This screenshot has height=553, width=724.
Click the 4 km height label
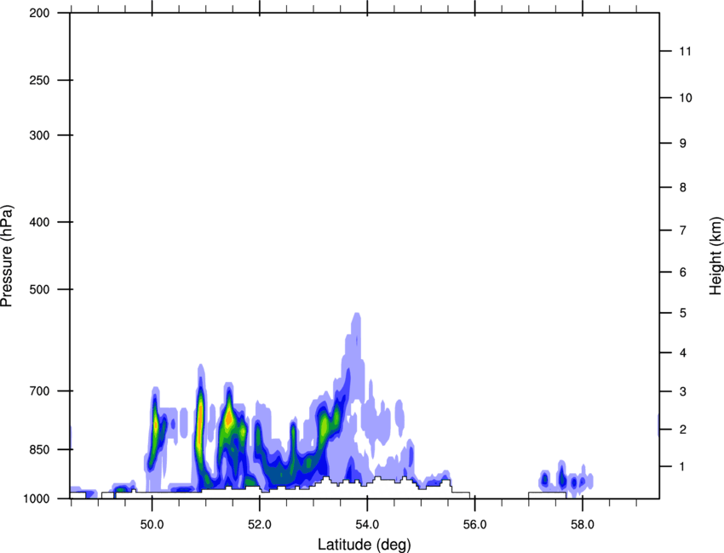coord(682,353)
